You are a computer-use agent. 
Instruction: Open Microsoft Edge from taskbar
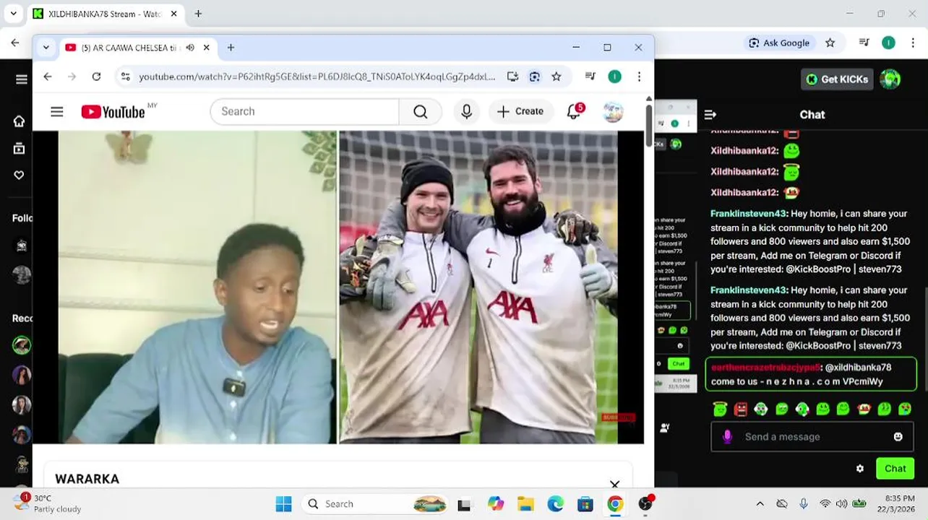click(x=555, y=504)
